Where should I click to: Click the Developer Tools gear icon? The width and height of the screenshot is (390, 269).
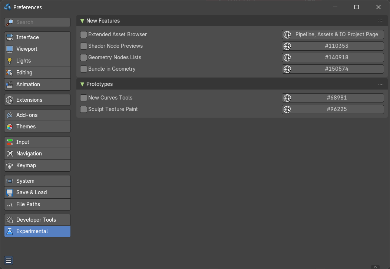[10, 220]
